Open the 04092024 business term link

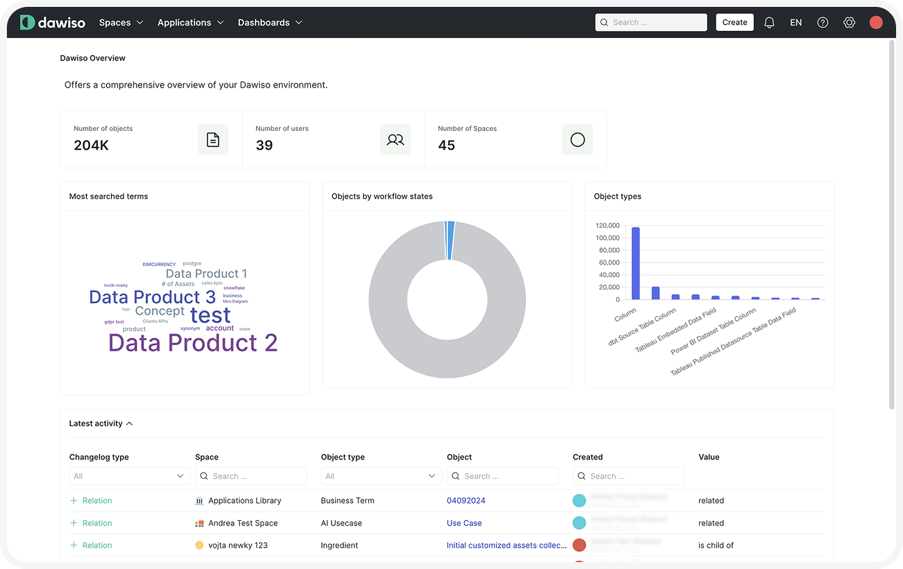point(466,500)
